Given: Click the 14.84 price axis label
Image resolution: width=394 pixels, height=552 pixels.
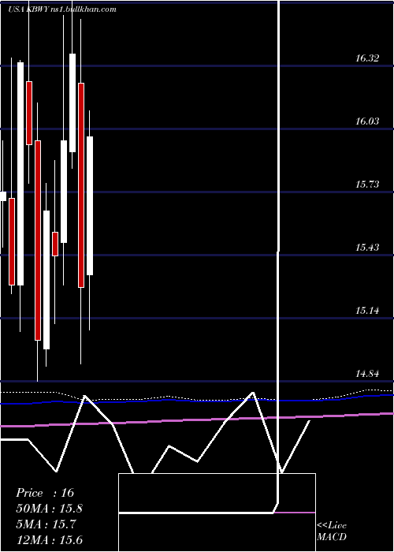Looking at the screenshot, I should click(367, 374).
